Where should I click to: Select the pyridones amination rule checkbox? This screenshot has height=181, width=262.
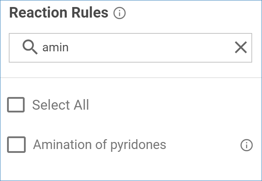pos(16,145)
